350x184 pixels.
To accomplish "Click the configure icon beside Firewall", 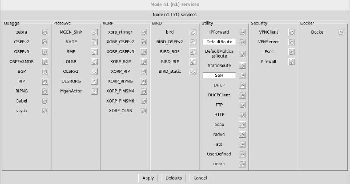I will click(291, 62).
